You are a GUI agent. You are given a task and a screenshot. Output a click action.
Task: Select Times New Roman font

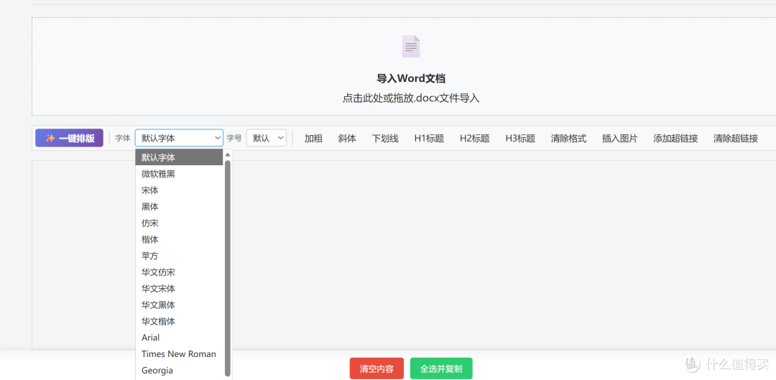coord(179,353)
